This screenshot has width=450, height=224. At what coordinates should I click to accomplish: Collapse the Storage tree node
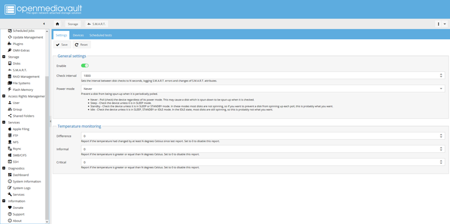(4, 57)
